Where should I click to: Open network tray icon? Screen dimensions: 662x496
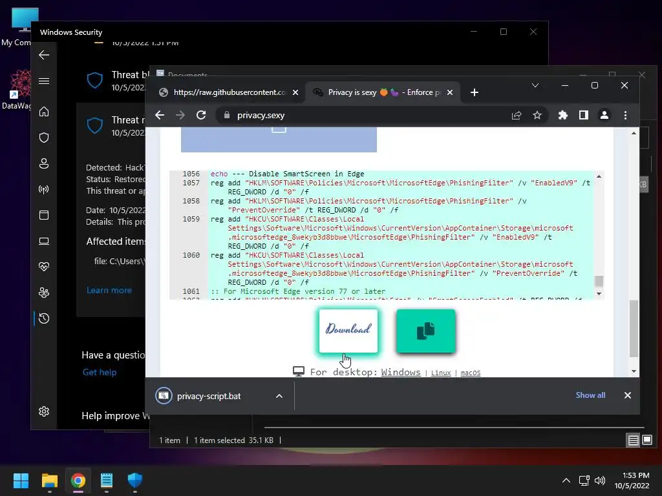[584, 480]
